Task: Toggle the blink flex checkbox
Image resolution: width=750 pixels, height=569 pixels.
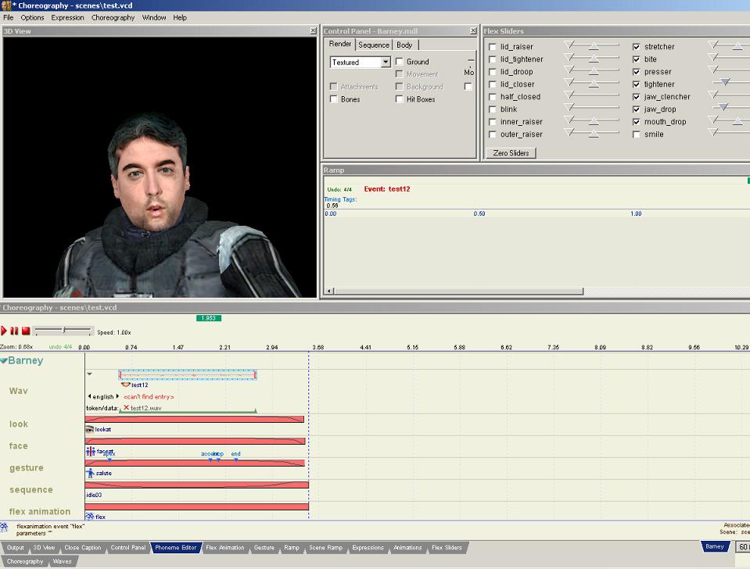Action: click(493, 109)
